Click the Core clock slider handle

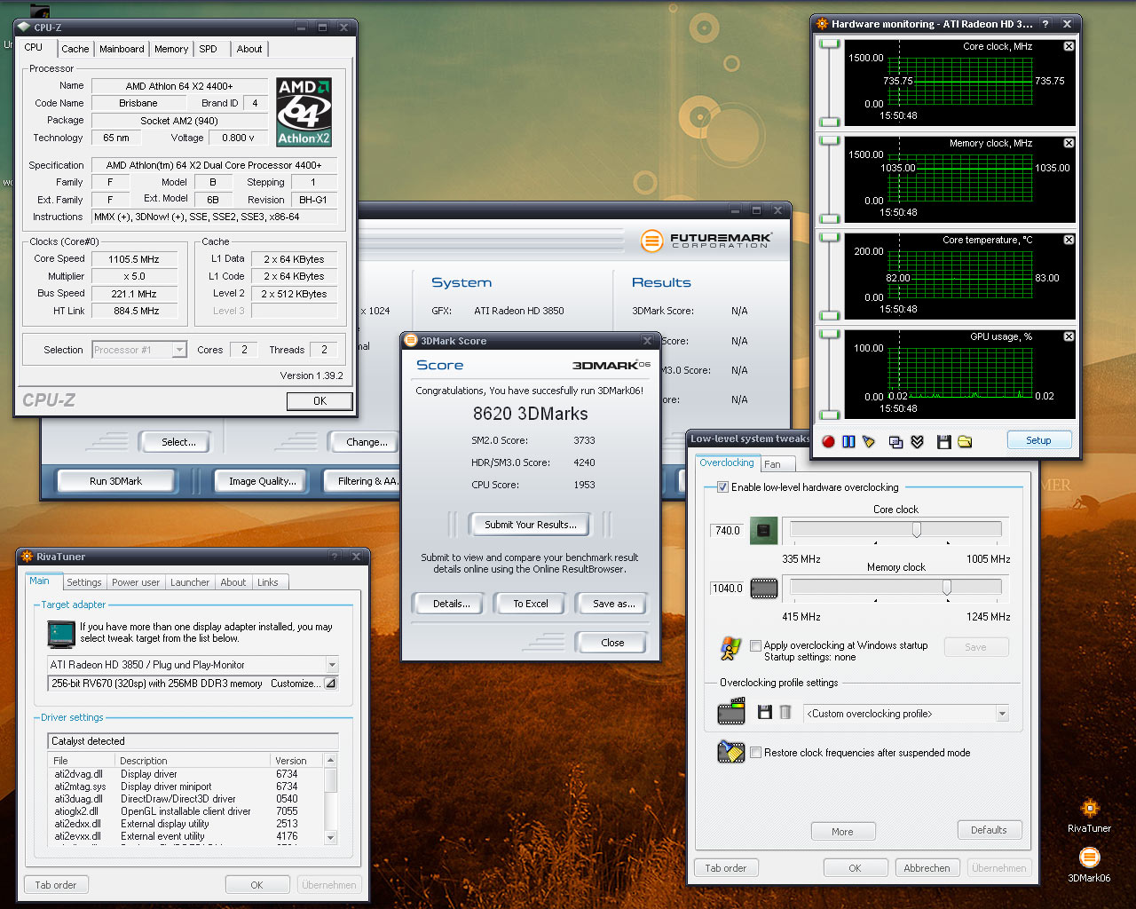click(917, 529)
